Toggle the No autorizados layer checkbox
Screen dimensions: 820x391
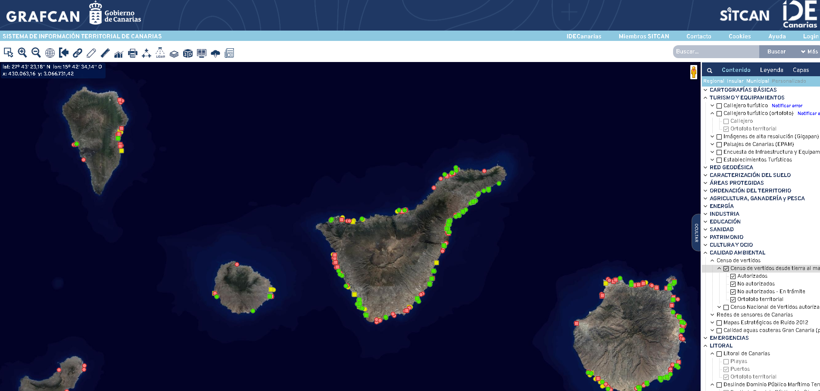click(733, 284)
